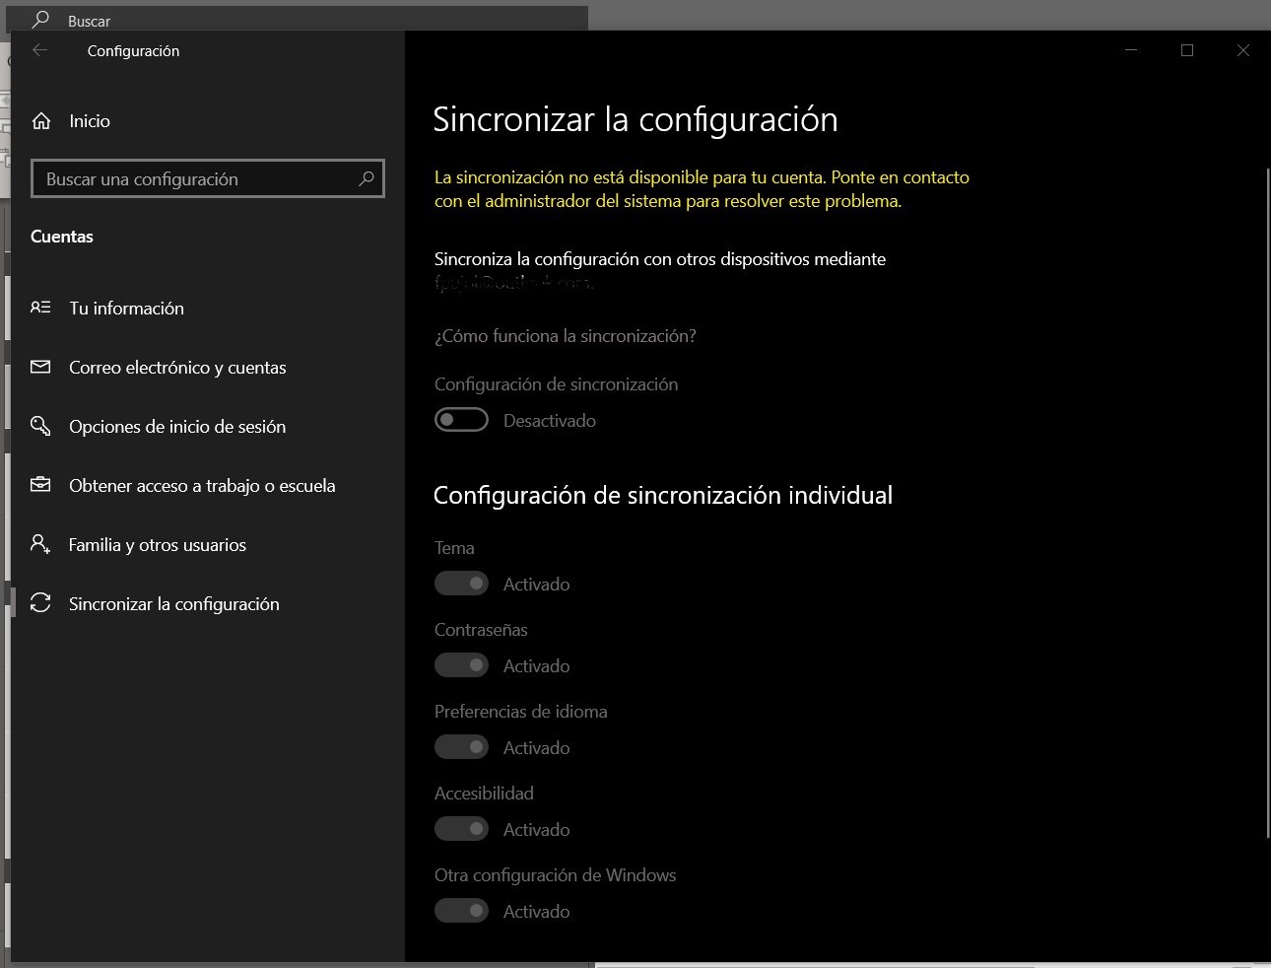Viewport: 1271px width, 968px height.
Task: Click the Tu información person card icon
Action: tap(40, 308)
